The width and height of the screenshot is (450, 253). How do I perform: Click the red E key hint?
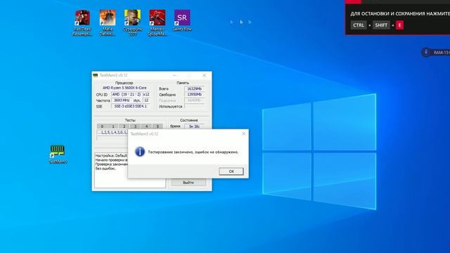pyautogui.click(x=399, y=25)
